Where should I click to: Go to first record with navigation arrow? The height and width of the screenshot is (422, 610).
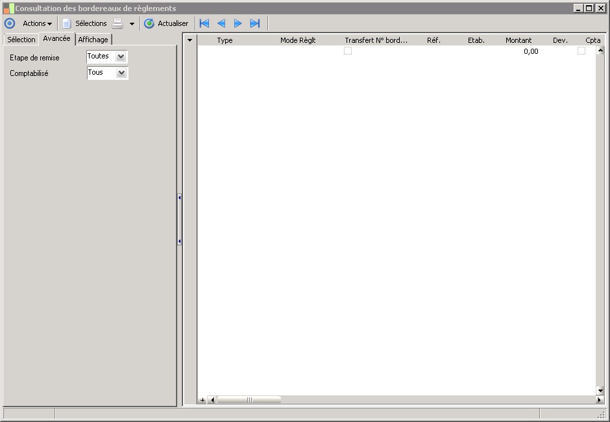click(204, 23)
